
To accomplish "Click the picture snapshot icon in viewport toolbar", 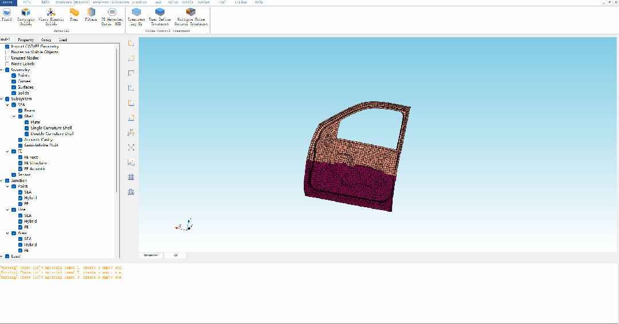I will tap(131, 163).
